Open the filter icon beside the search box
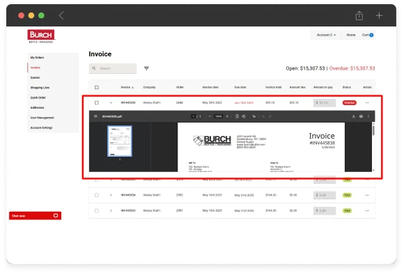404x273 pixels. 146,68
